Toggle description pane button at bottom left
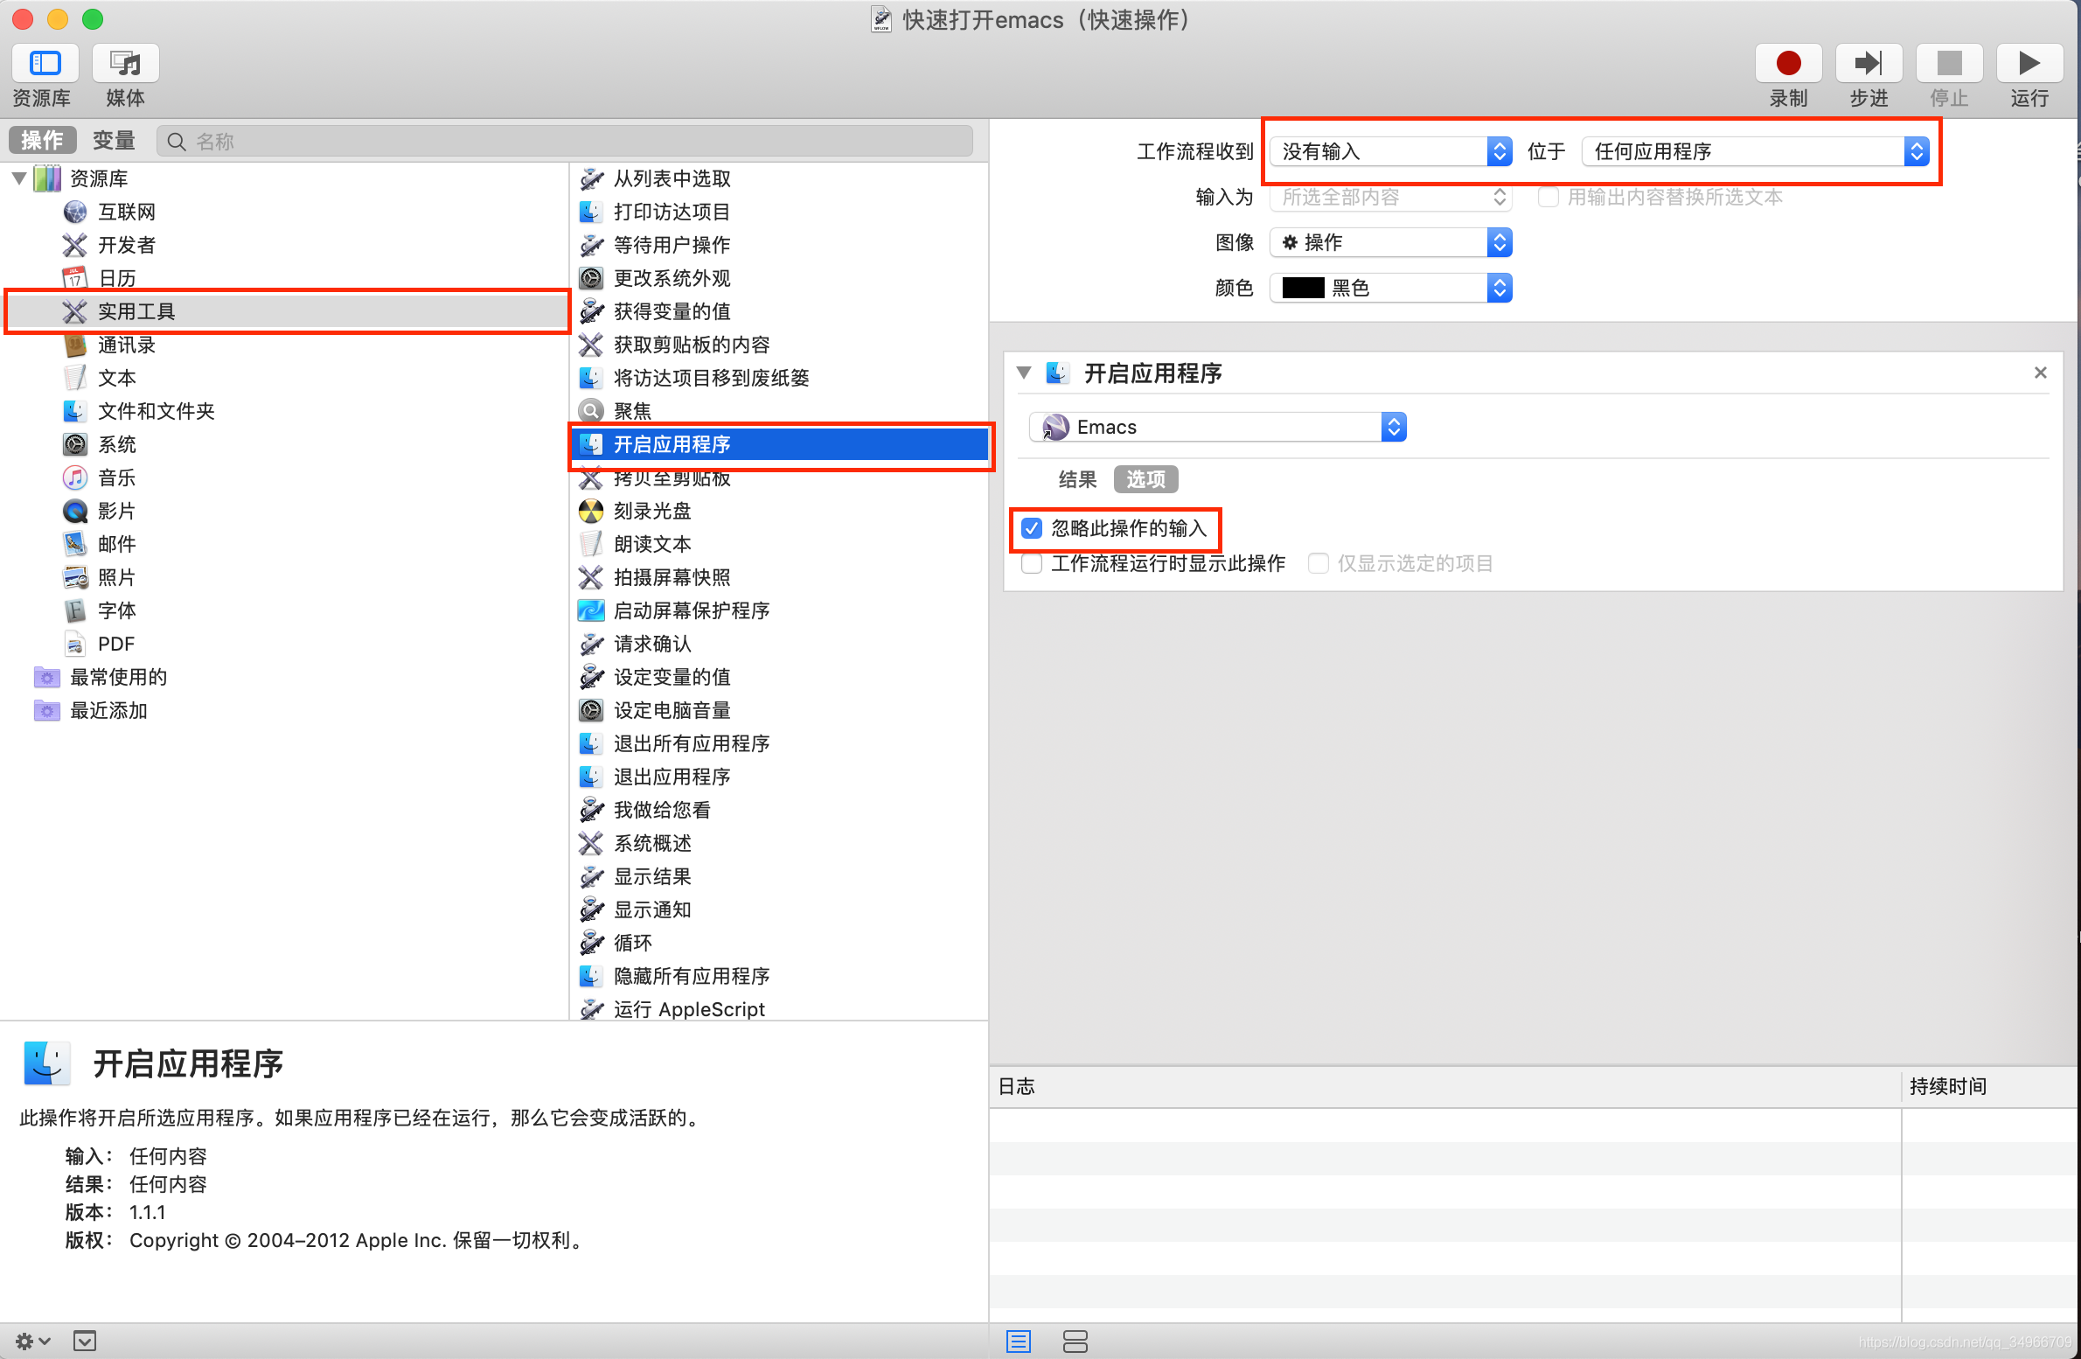This screenshot has width=2081, height=1359. pos(85,1341)
